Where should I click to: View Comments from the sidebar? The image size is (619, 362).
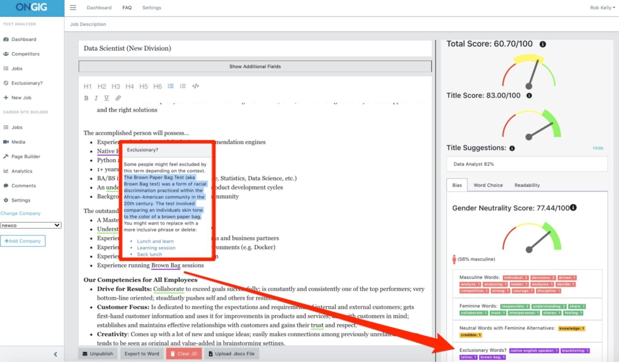(23, 186)
